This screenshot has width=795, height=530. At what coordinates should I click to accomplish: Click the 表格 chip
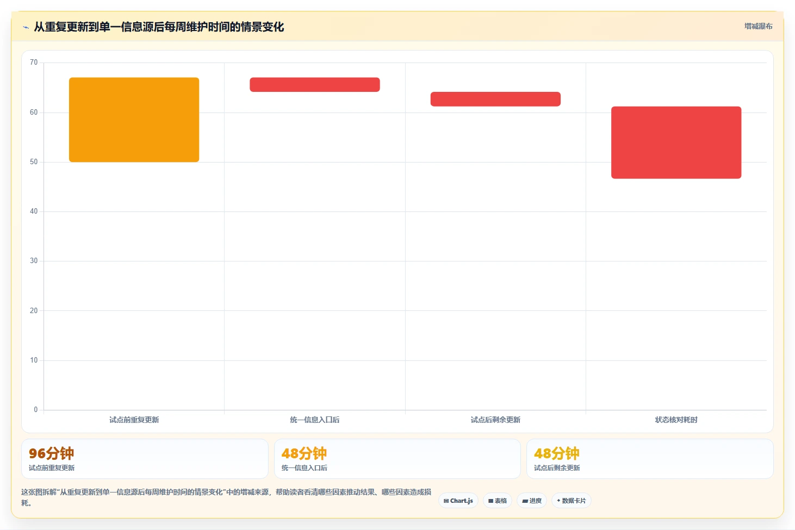[498, 501]
